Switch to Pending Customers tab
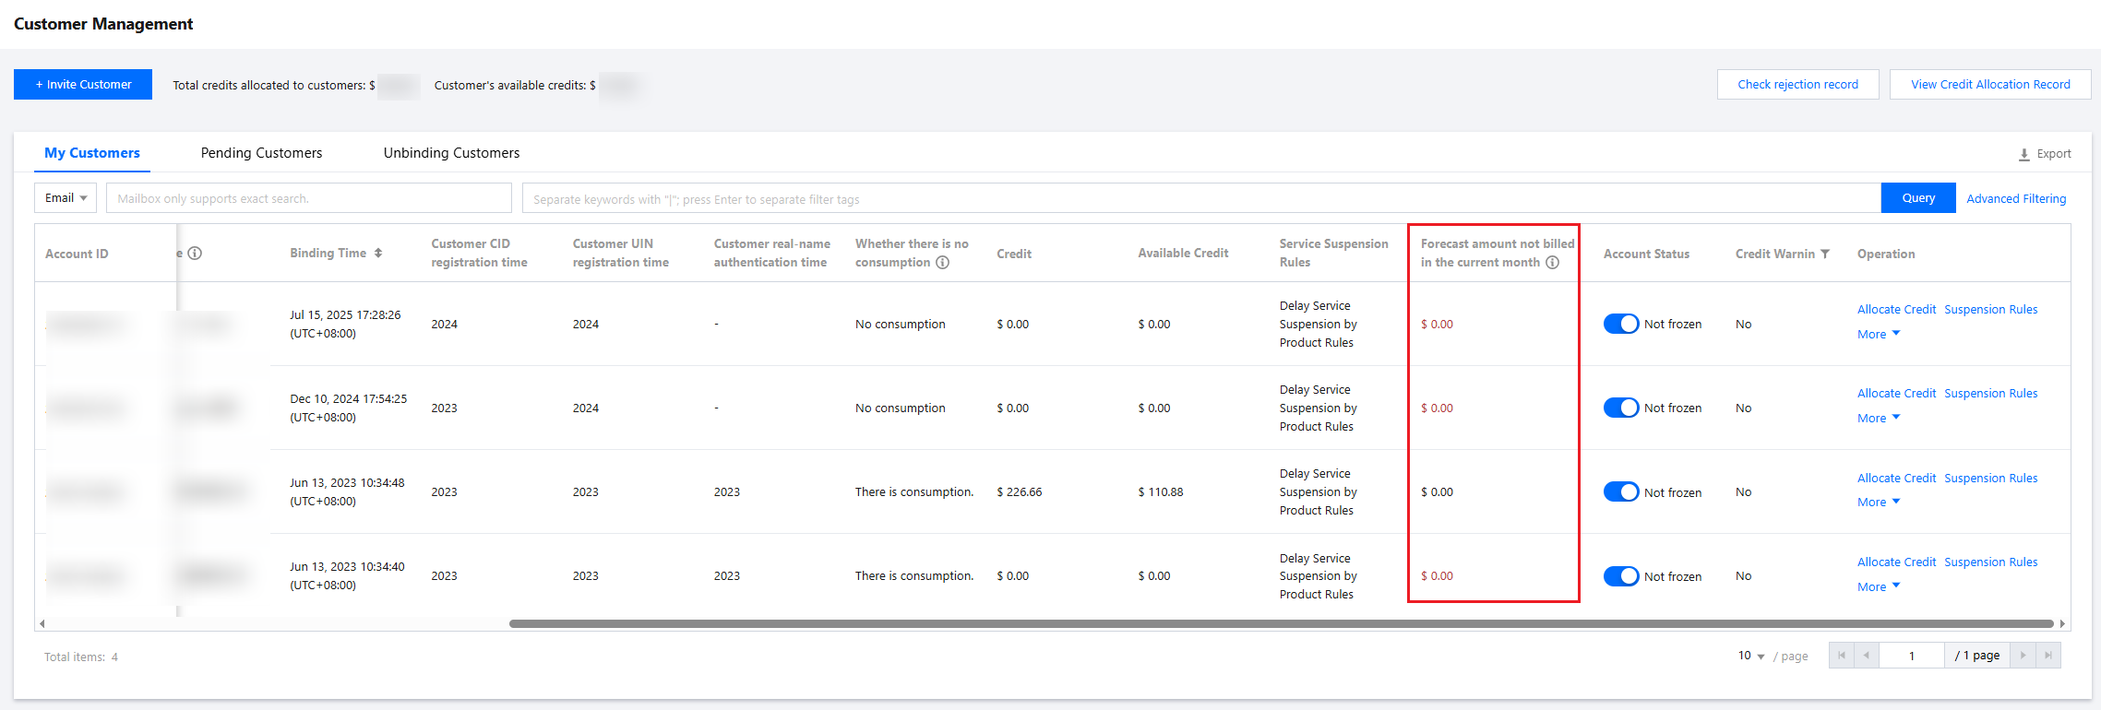Viewport: 2101px width, 710px height. tap(261, 153)
